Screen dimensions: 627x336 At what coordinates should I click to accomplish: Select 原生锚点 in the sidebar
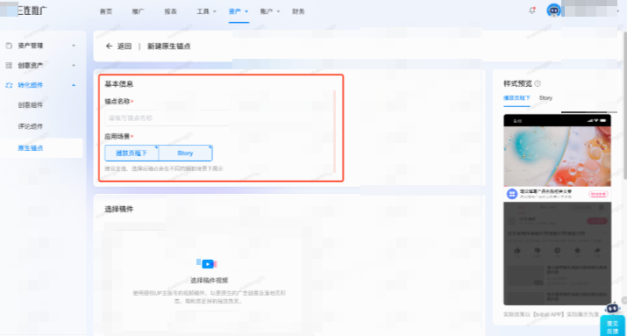pos(31,148)
